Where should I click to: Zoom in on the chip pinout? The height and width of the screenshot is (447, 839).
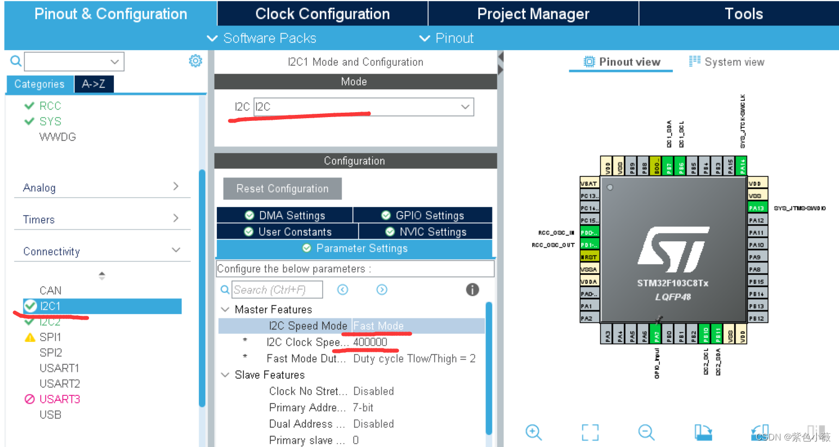pos(533,432)
